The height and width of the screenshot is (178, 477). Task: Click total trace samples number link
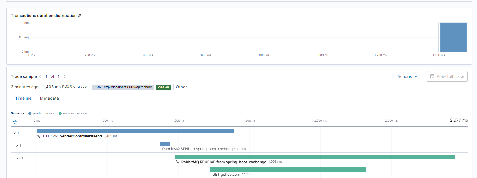58,76
